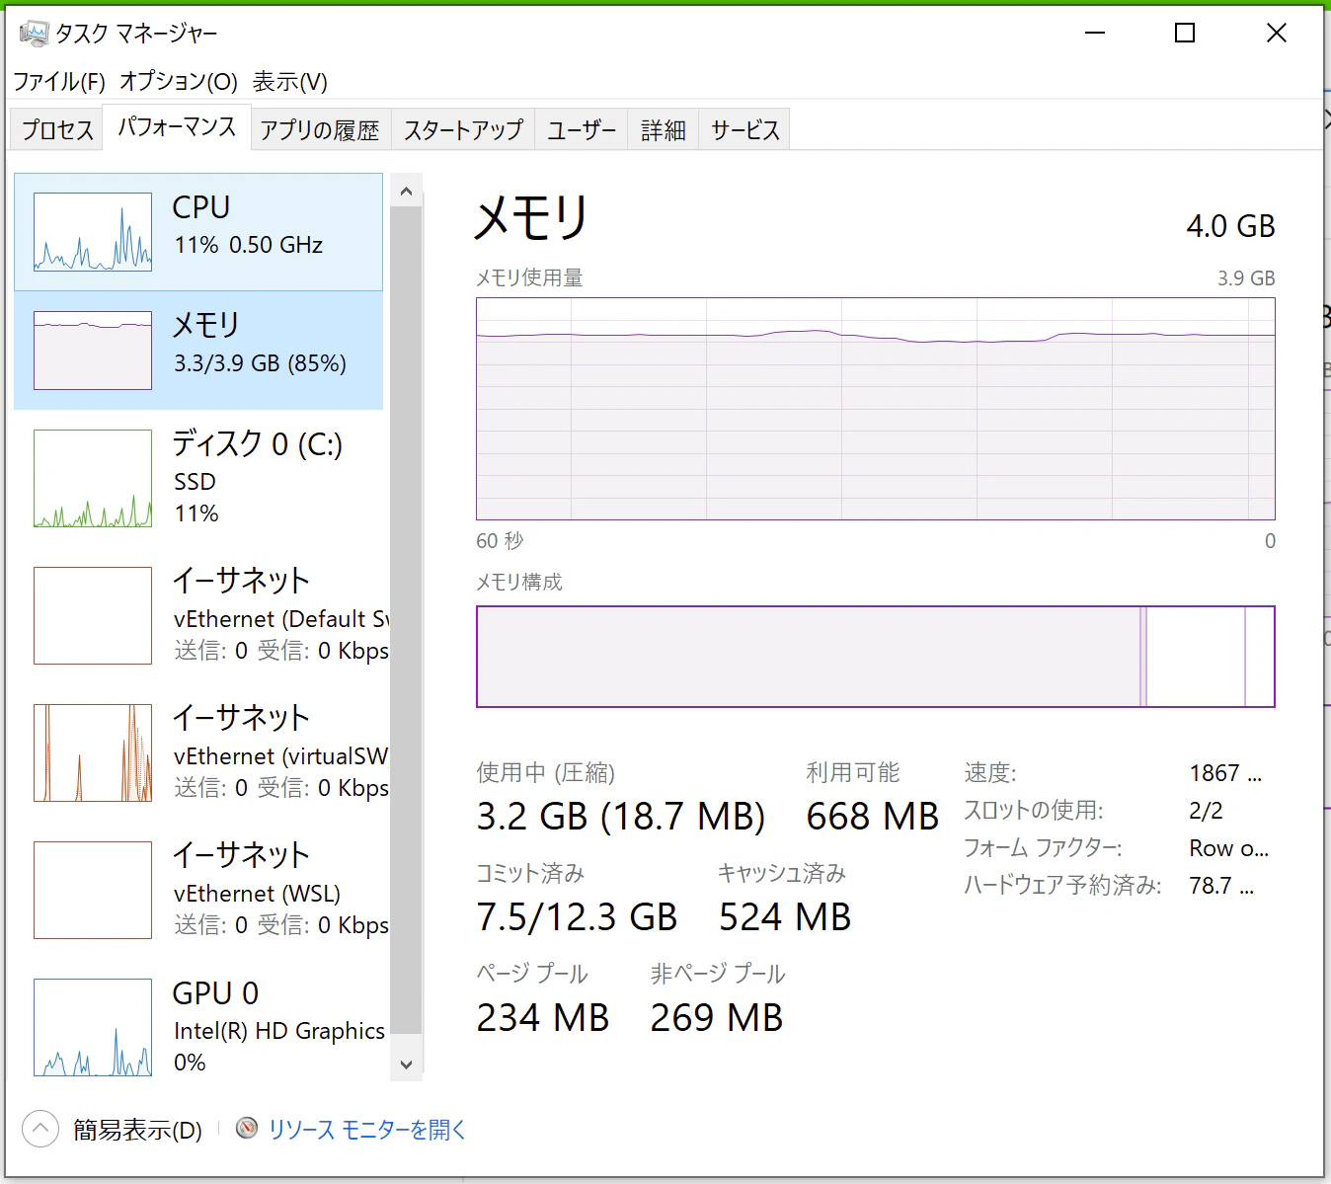Click the sidebar scroll down arrow
Viewport: 1331px width, 1184px height.
click(406, 1064)
